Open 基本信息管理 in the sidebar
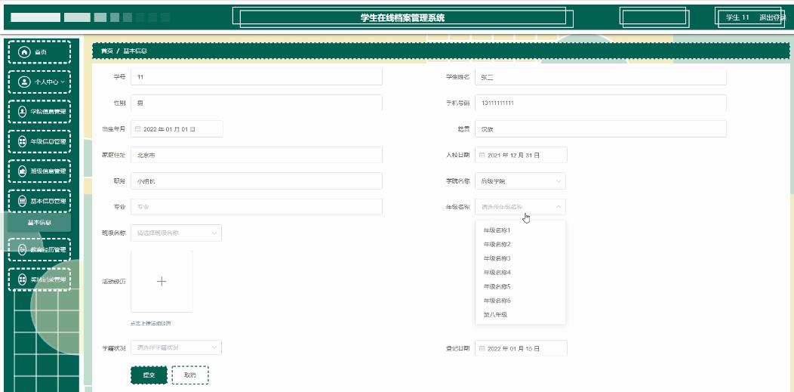Viewport: 794px width, 392px height. pos(39,201)
